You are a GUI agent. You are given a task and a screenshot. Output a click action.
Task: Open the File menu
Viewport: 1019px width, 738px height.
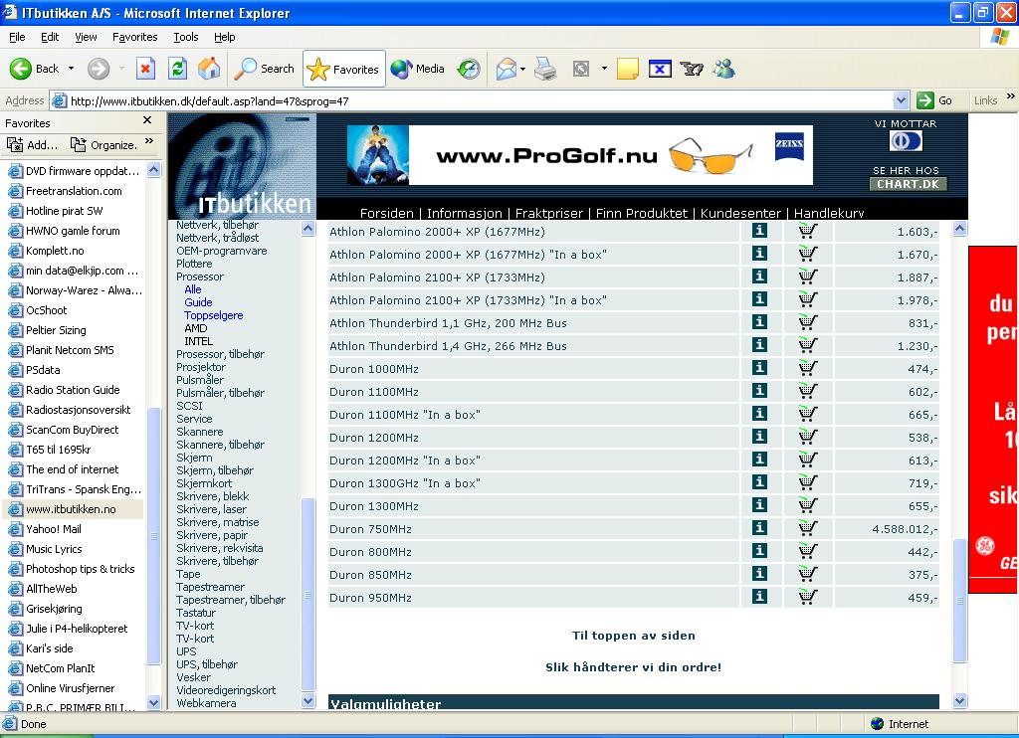click(x=17, y=37)
